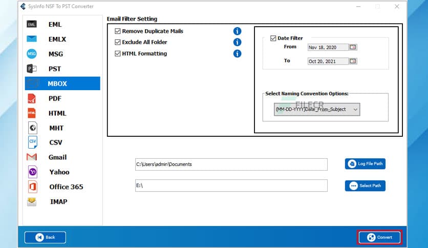Click the Office 365 logo icon
This screenshot has height=248, width=428.
tap(33, 187)
